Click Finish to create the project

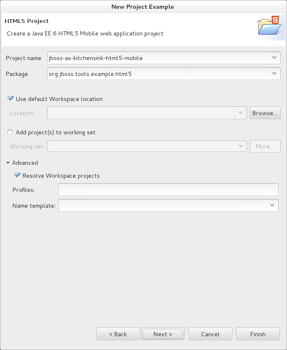pos(258,334)
